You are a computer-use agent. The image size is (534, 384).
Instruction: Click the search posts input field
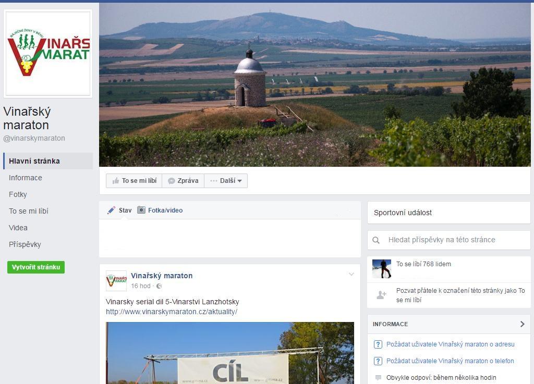pos(449,240)
